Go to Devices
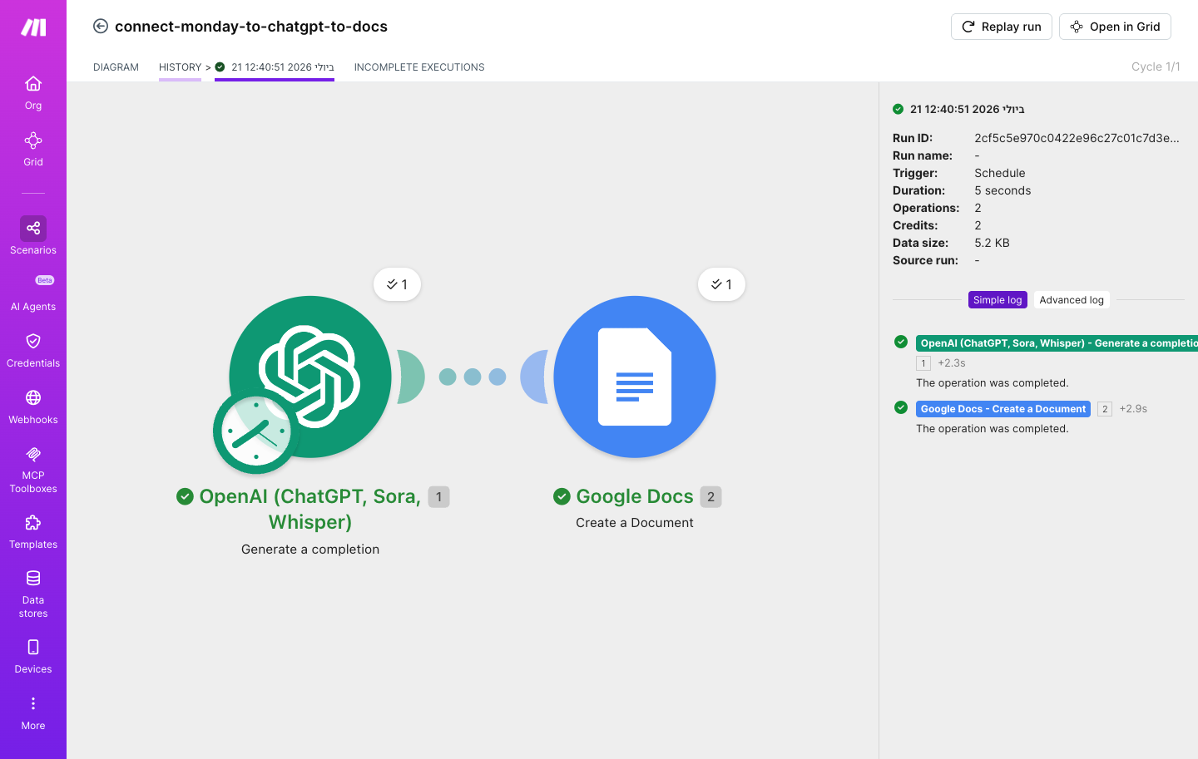 pos(33,656)
